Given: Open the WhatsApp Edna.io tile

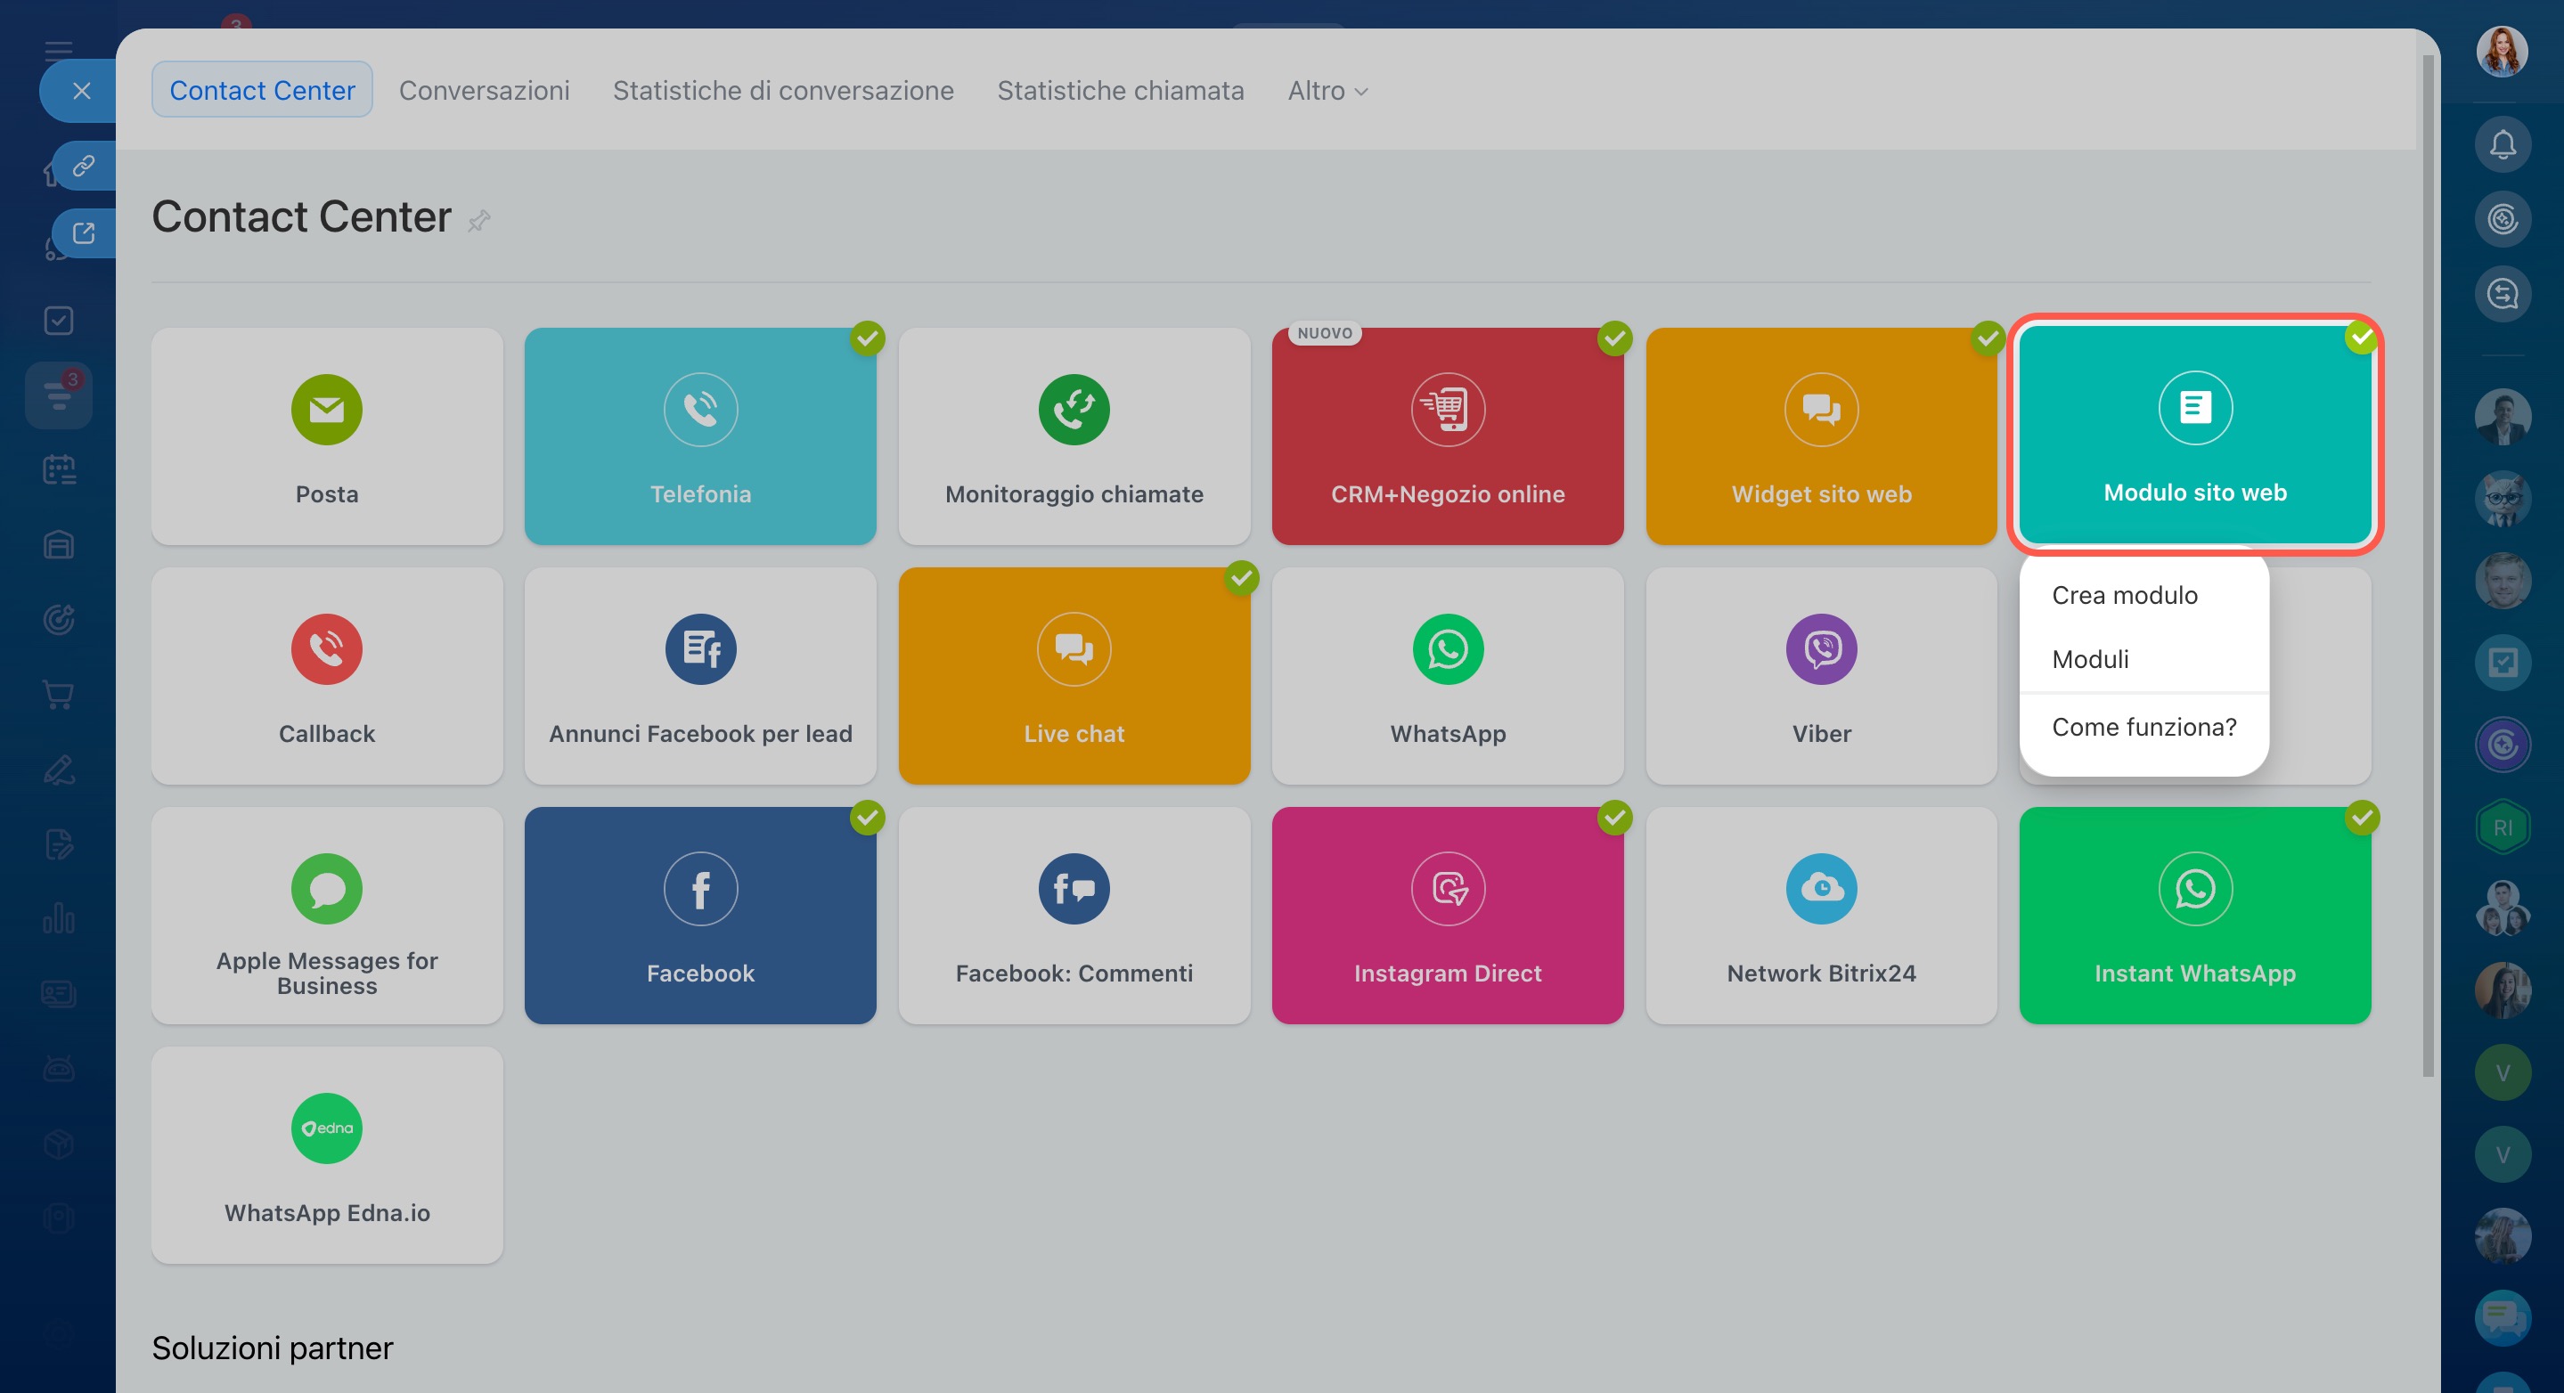Looking at the screenshot, I should point(326,1154).
